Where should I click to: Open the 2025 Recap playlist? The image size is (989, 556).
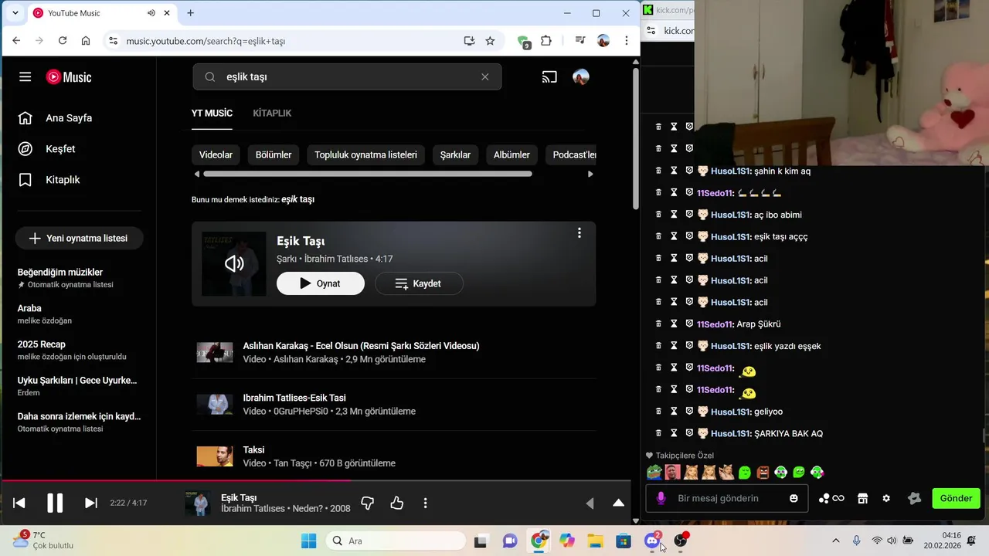pos(42,344)
